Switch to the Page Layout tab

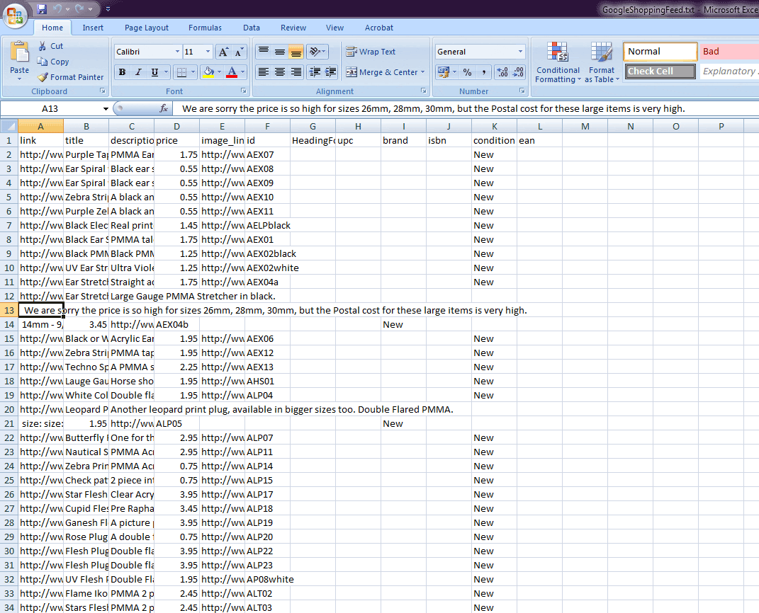pyautogui.click(x=147, y=28)
